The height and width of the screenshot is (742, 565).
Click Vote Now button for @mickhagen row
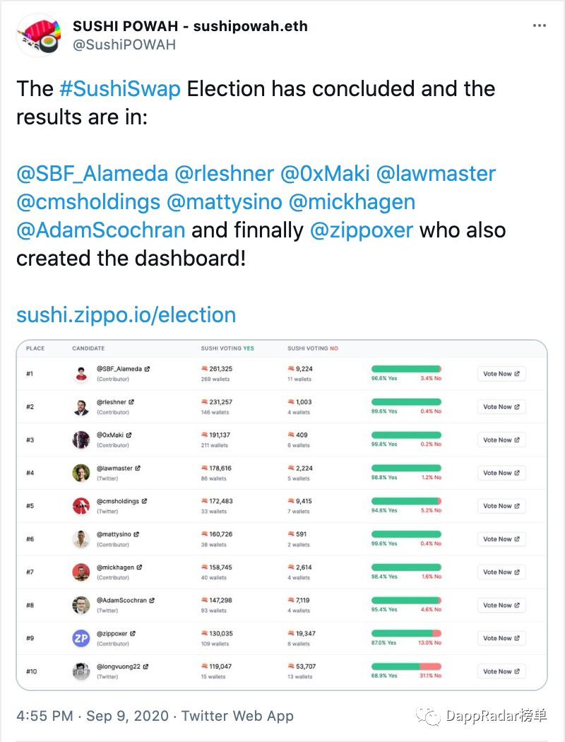click(x=501, y=572)
